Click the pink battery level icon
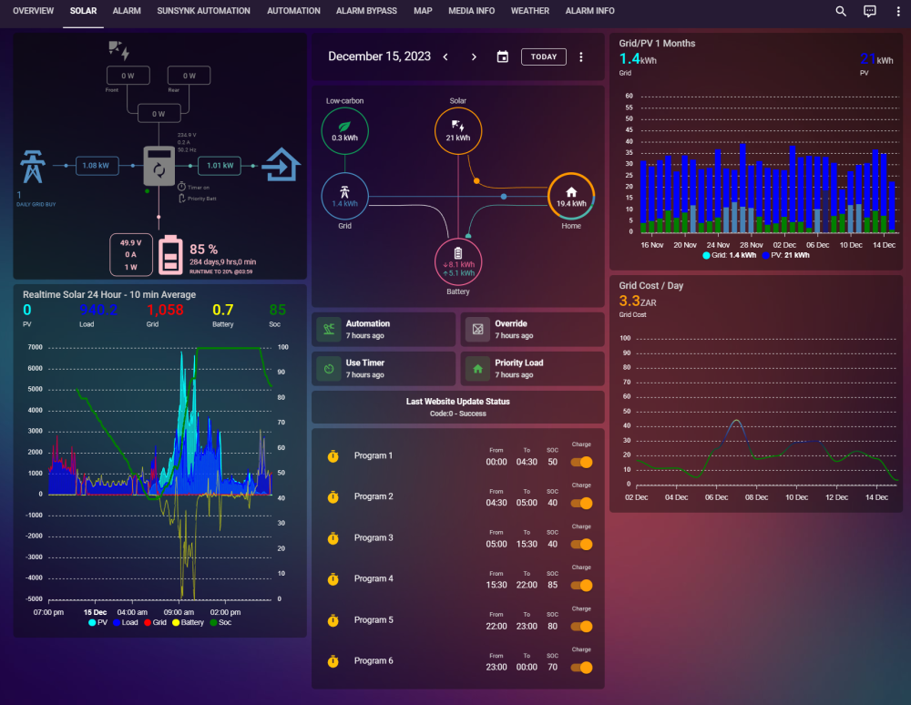Screen dimensions: 911x705 [171, 254]
